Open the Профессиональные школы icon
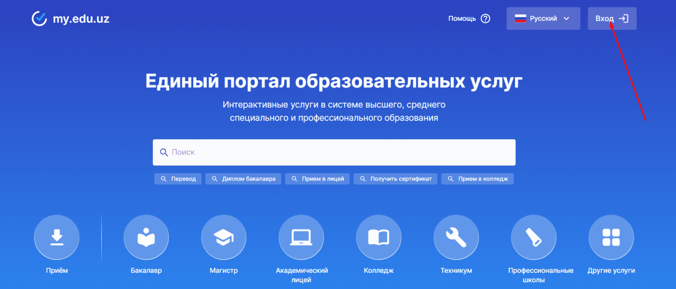Viewport: 676px width, 289px height. [533, 237]
